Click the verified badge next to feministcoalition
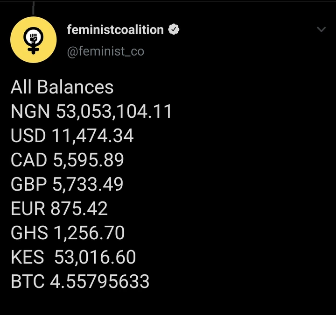Screen dimensions: 336x315 tap(174, 30)
